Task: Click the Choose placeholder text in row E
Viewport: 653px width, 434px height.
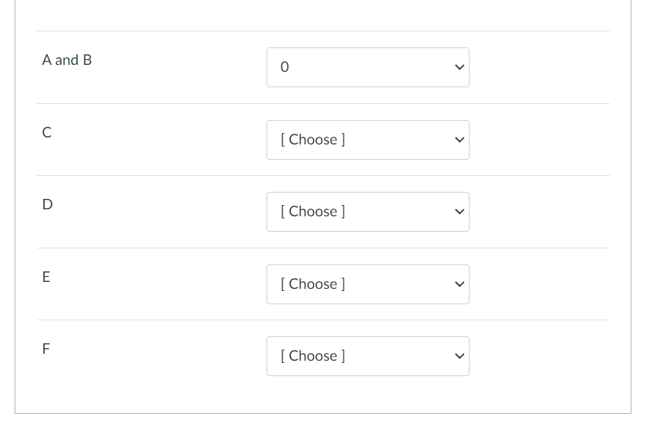Action: [x=313, y=284]
